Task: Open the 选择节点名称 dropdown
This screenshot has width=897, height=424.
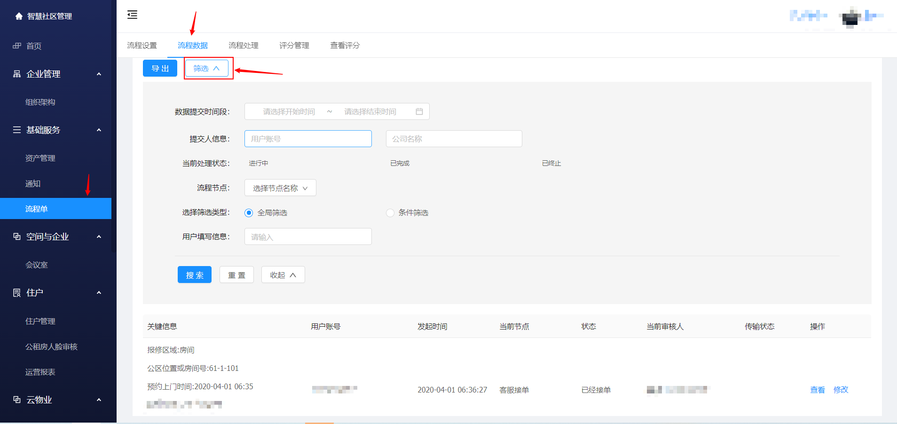Action: point(280,188)
